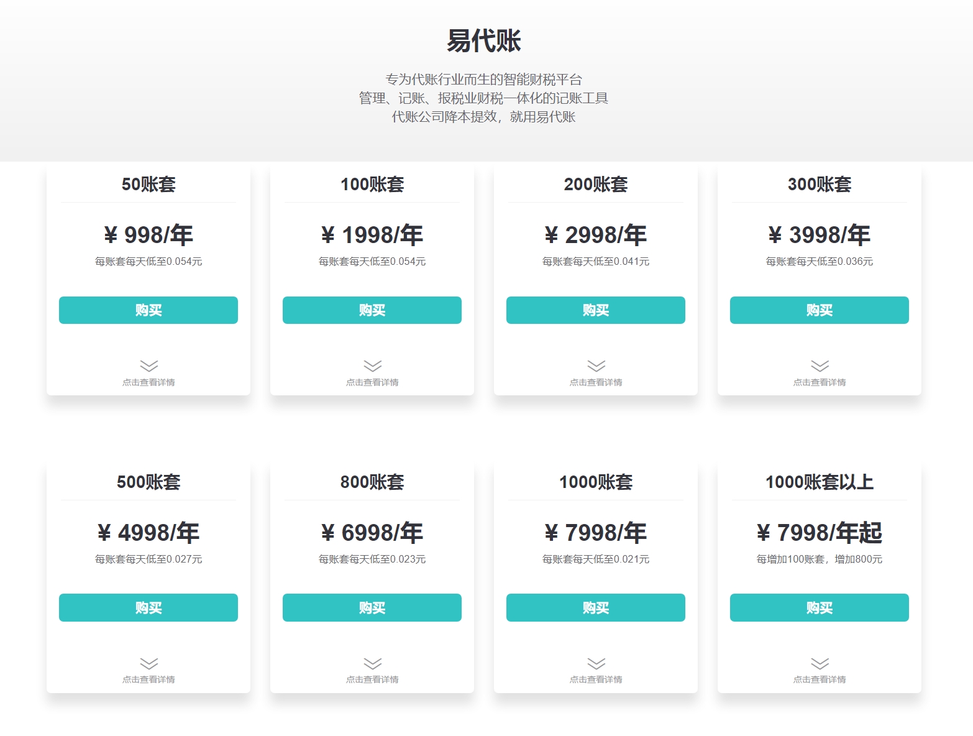This screenshot has height=736, width=973.
Task: Click the 500账套 card title
Action: [x=148, y=482]
